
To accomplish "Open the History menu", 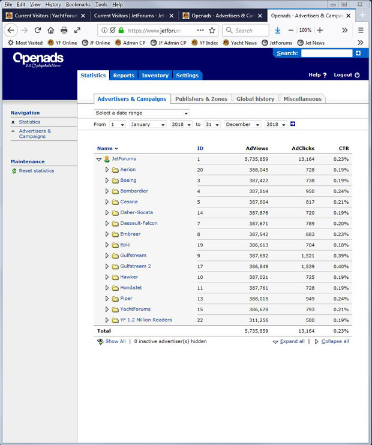I will pos(53,5).
